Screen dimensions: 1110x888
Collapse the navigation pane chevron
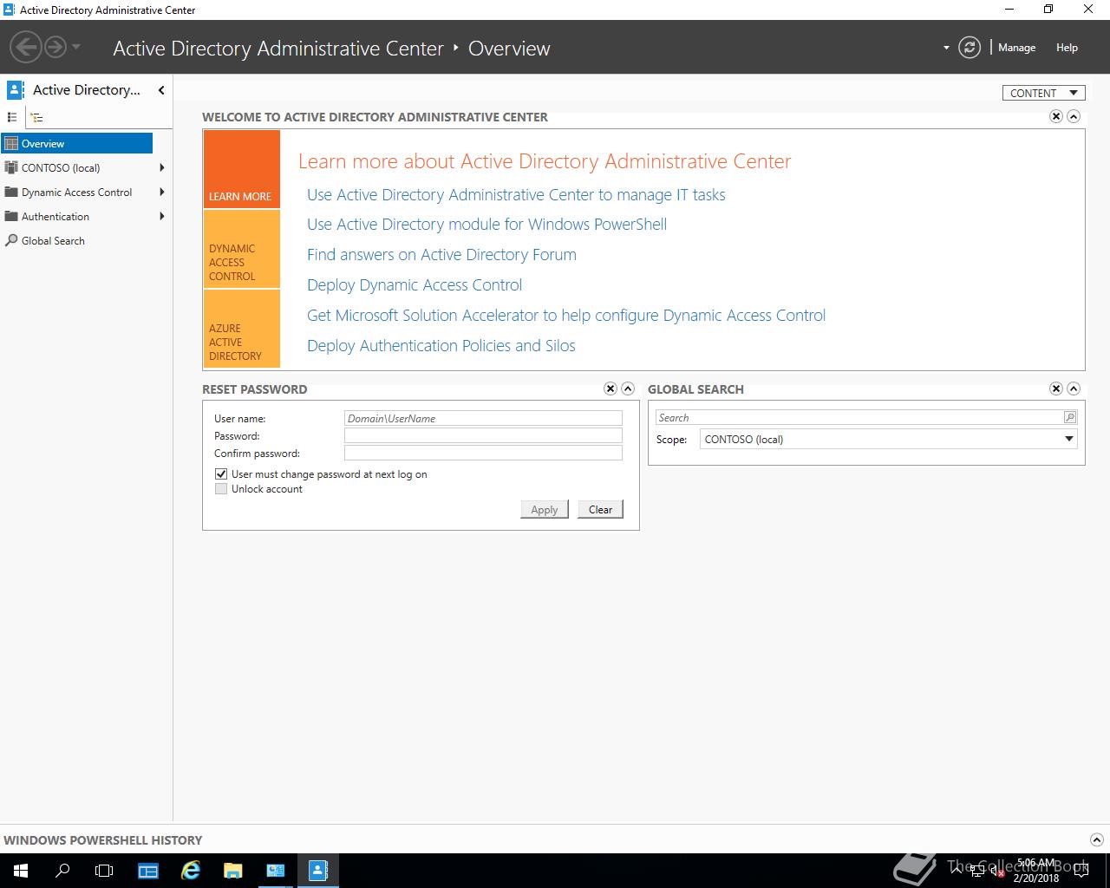pos(161,90)
